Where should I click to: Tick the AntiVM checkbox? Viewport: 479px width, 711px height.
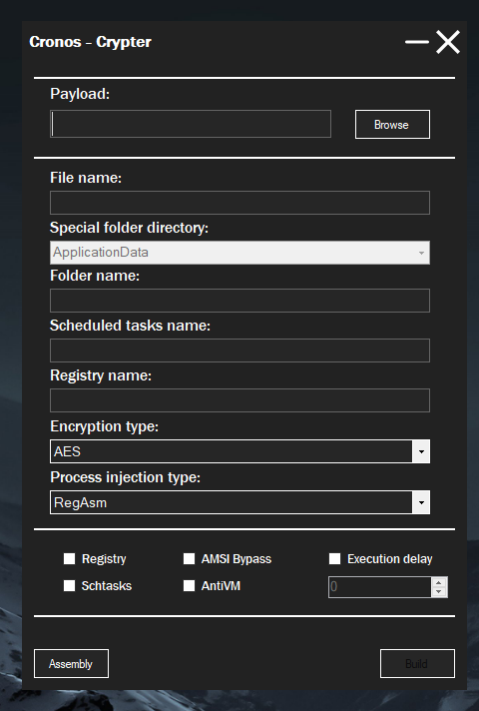[x=189, y=586]
